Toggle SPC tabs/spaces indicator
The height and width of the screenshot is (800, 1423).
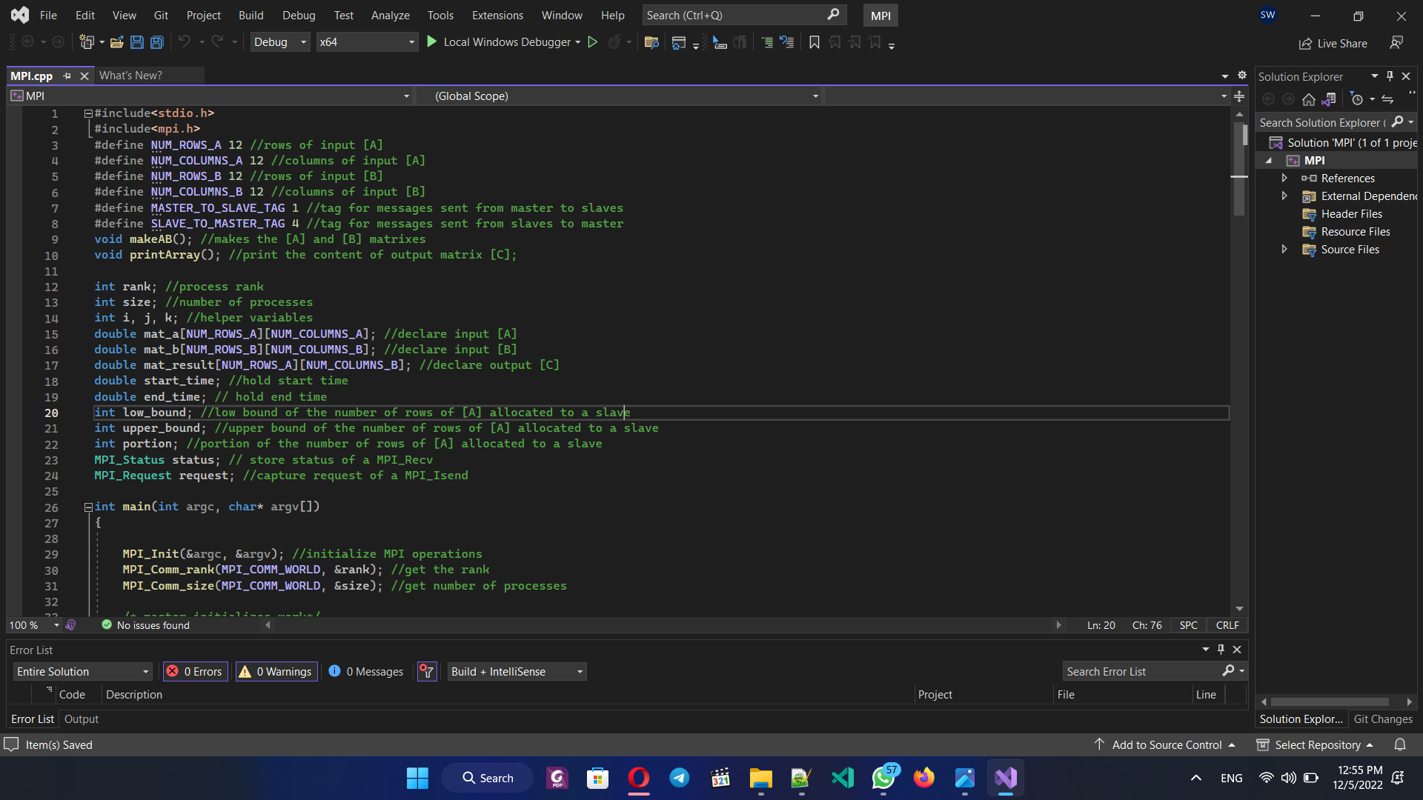click(x=1188, y=625)
